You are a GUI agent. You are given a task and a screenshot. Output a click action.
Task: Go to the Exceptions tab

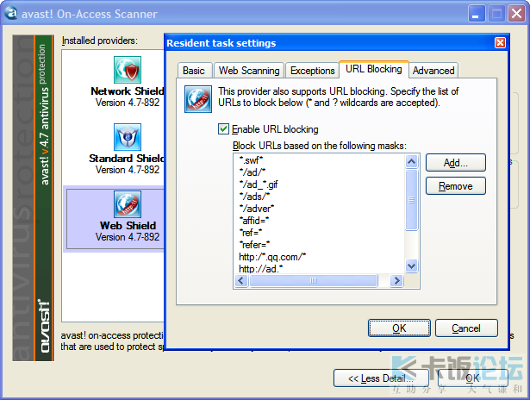coord(312,71)
